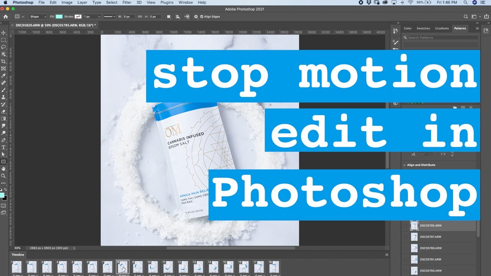Screen dimensions: 491x276
Task: Toggle visibility of layer DSC05785.ARW
Action: 405,225
